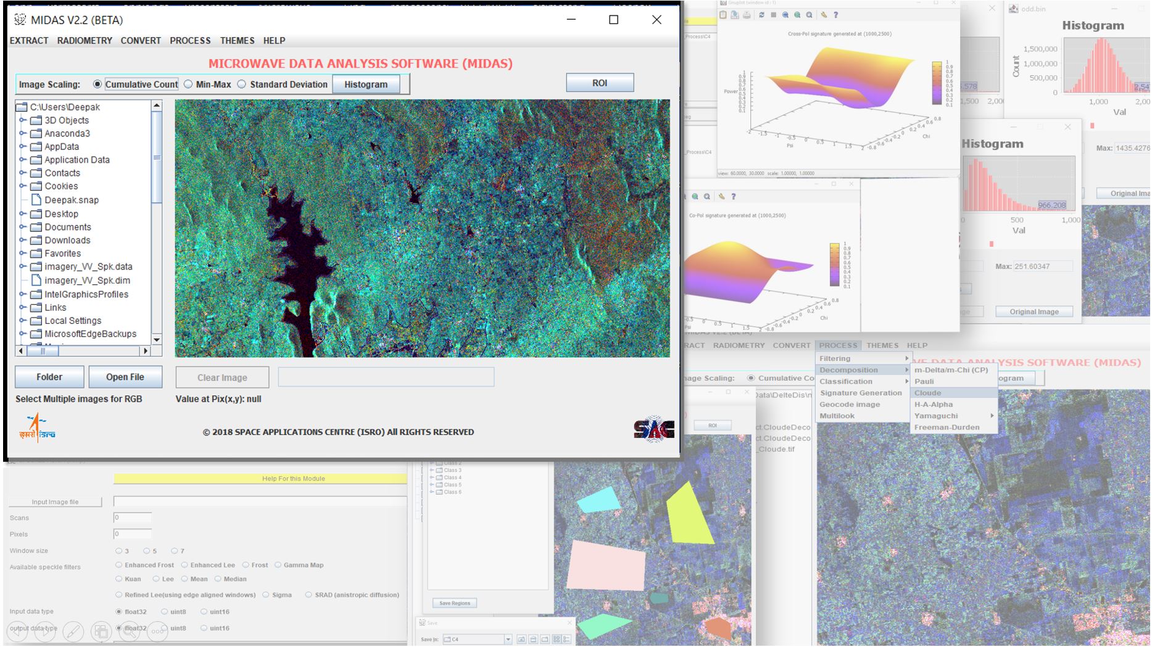Expand the Yamaguchi submenu arrow
The width and height of the screenshot is (1152, 647).
click(x=992, y=416)
